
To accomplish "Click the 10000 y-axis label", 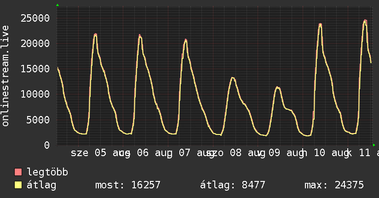I will tap(35, 94).
